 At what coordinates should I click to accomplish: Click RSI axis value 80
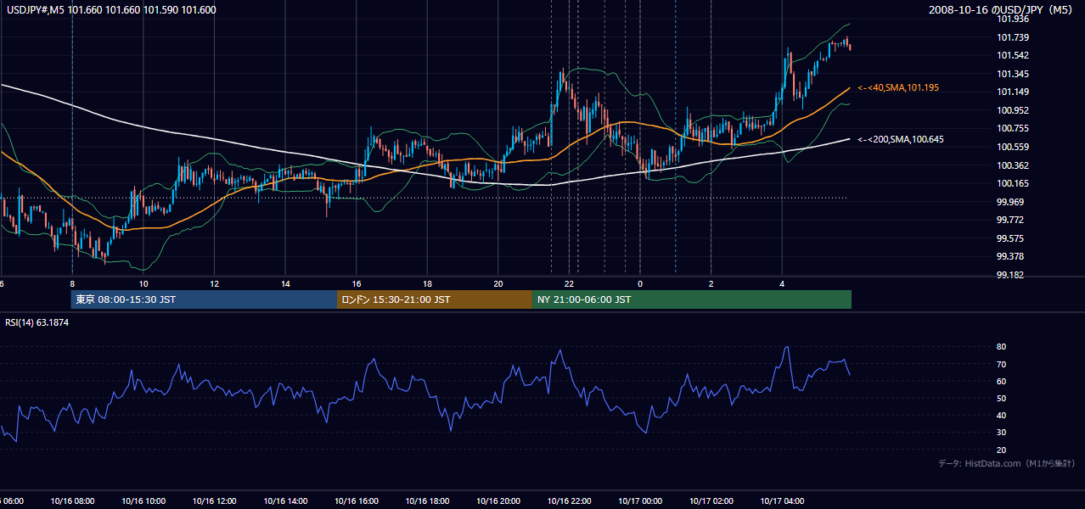pyautogui.click(x=1001, y=347)
